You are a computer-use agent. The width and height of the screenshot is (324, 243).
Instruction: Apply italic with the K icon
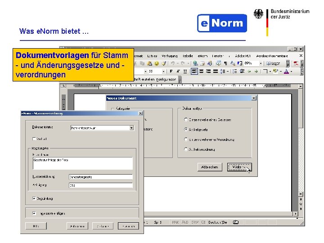178,71
